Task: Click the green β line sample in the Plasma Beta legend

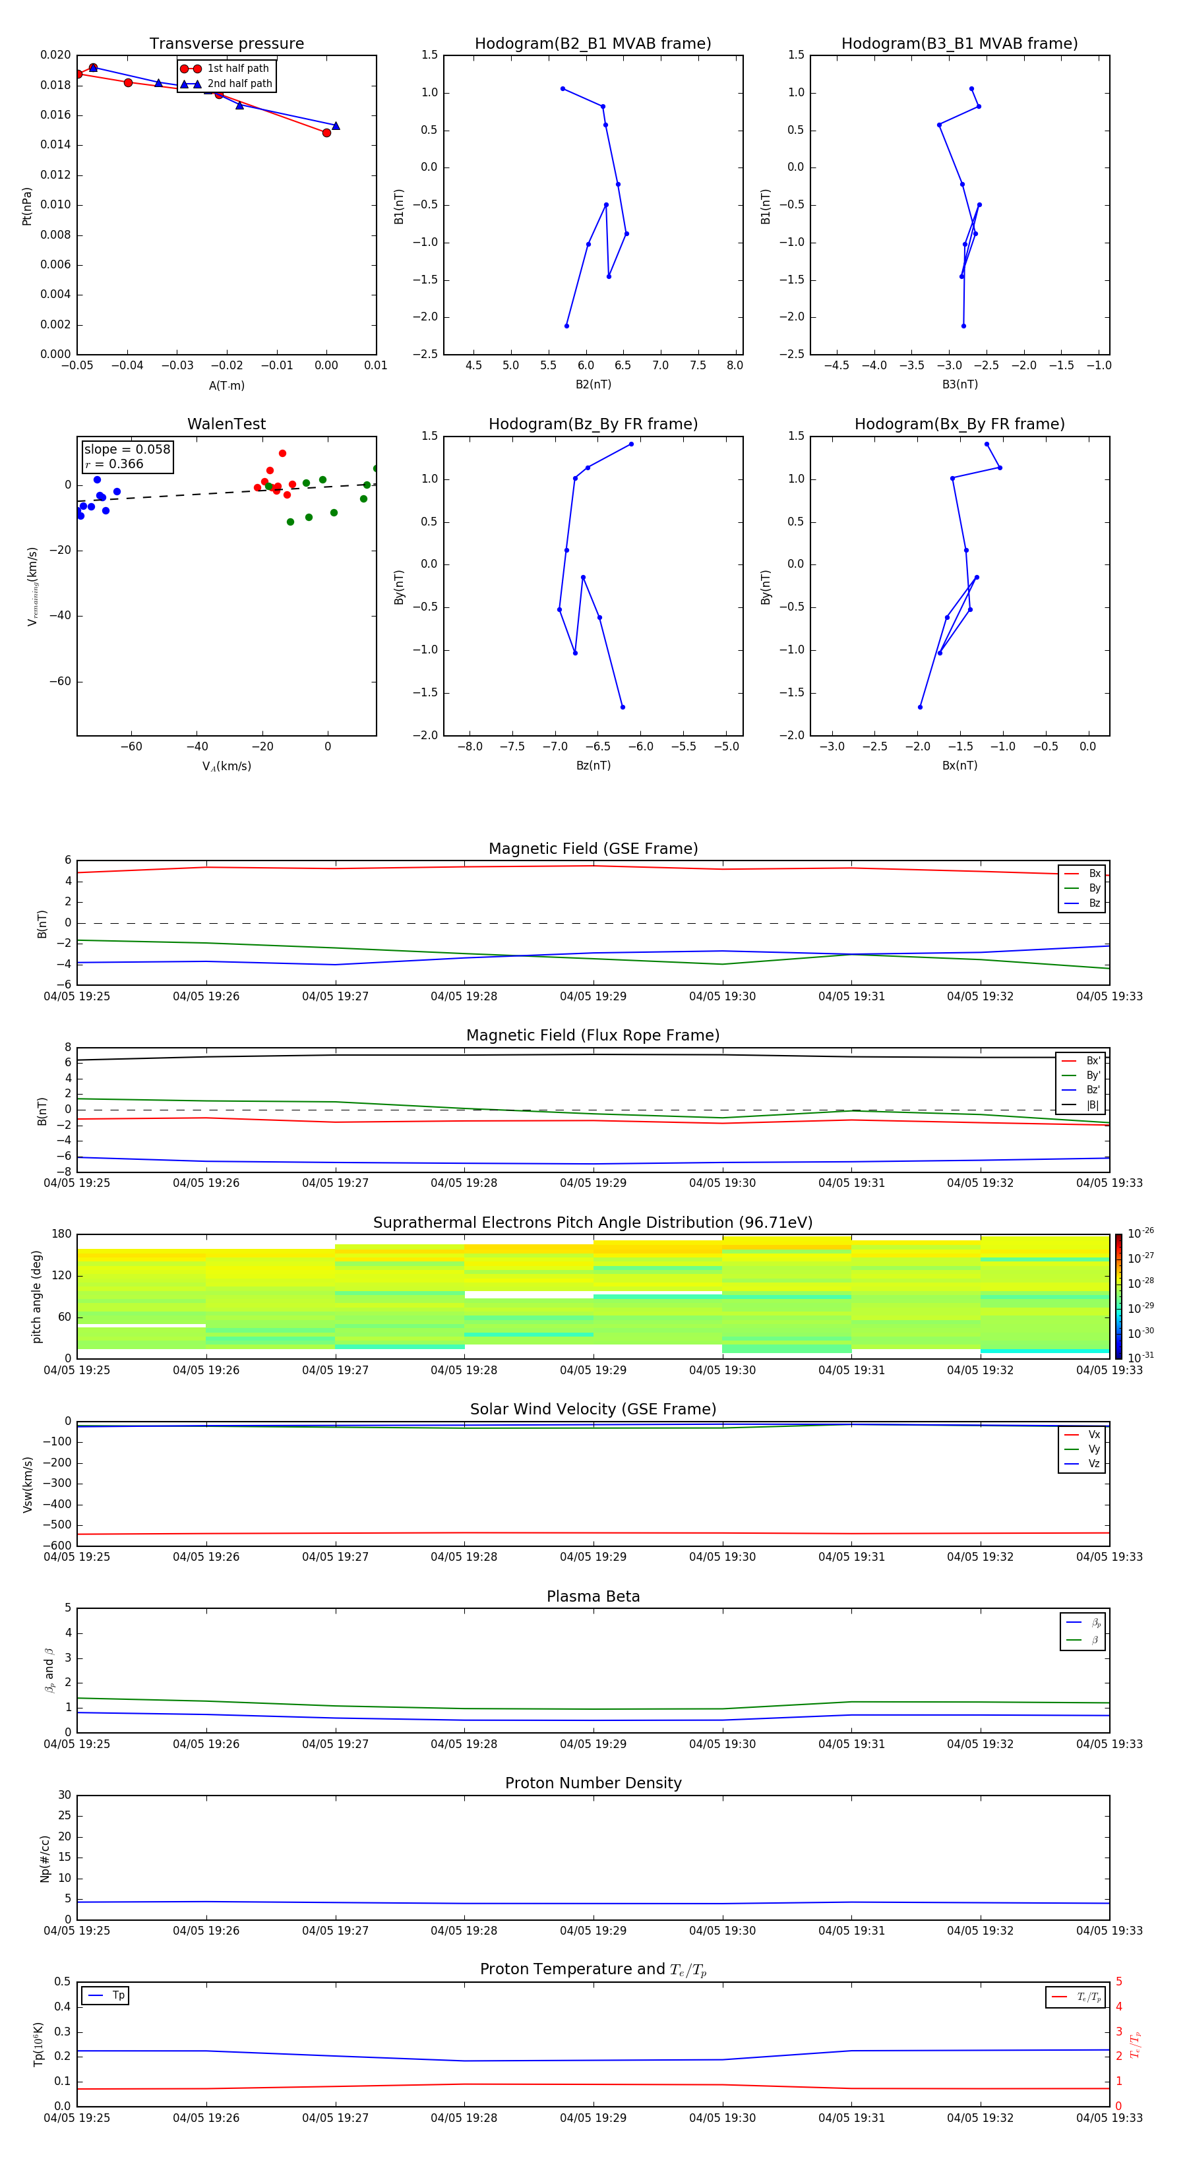Action: (x=1073, y=1640)
